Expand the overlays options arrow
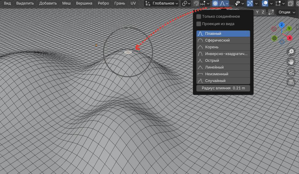 (271, 3)
